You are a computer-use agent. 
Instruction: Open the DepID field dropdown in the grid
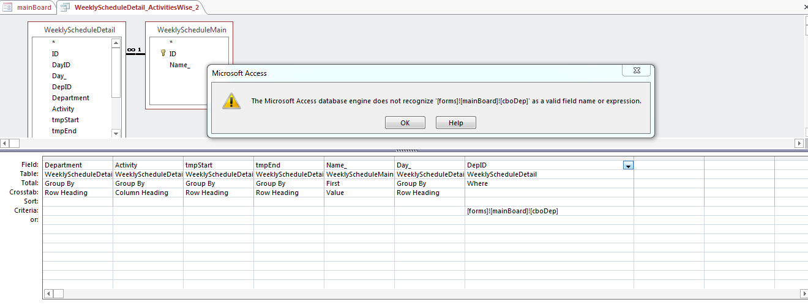click(x=628, y=165)
